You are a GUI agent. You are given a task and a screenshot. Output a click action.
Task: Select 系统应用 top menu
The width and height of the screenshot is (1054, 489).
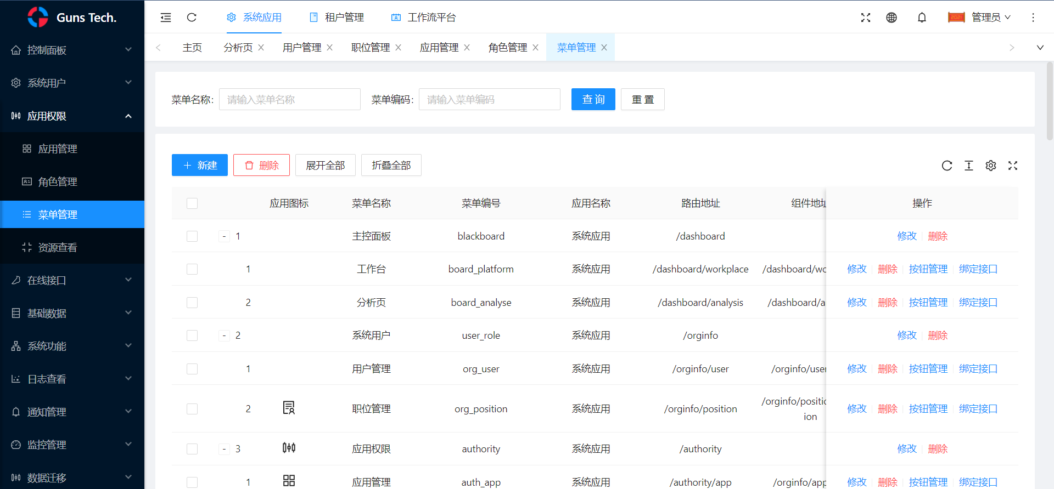click(254, 18)
